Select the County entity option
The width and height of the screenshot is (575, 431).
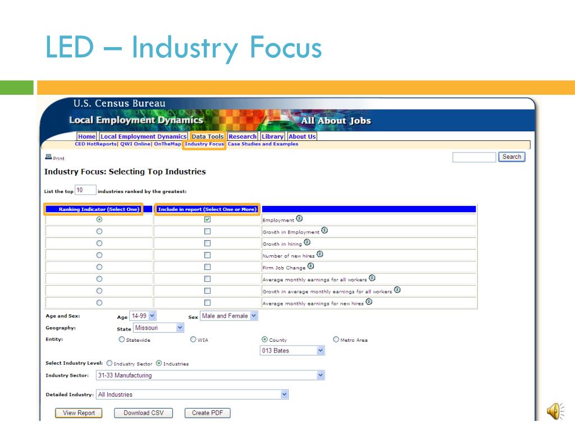(264, 340)
